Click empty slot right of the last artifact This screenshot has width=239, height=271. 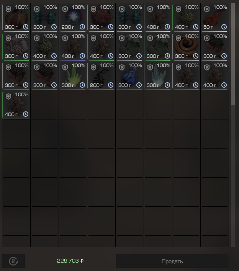pyautogui.click(x=44, y=105)
